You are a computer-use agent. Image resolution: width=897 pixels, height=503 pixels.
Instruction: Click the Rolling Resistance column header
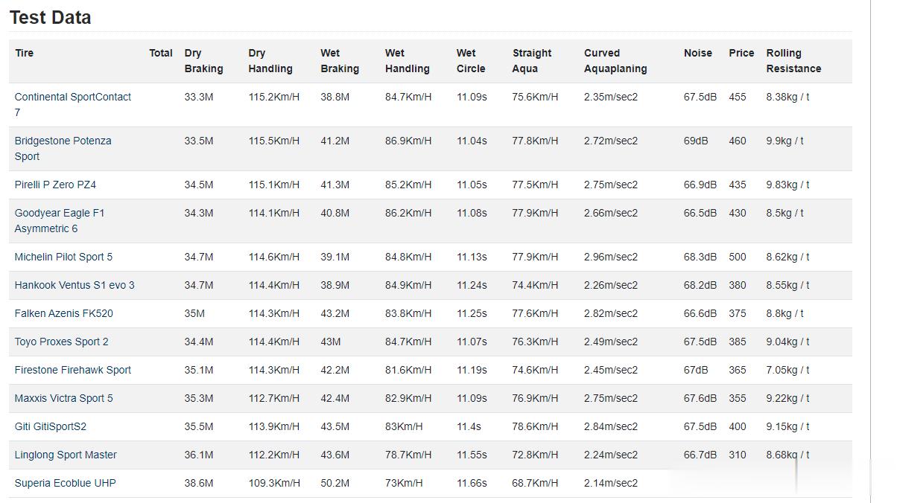point(793,61)
